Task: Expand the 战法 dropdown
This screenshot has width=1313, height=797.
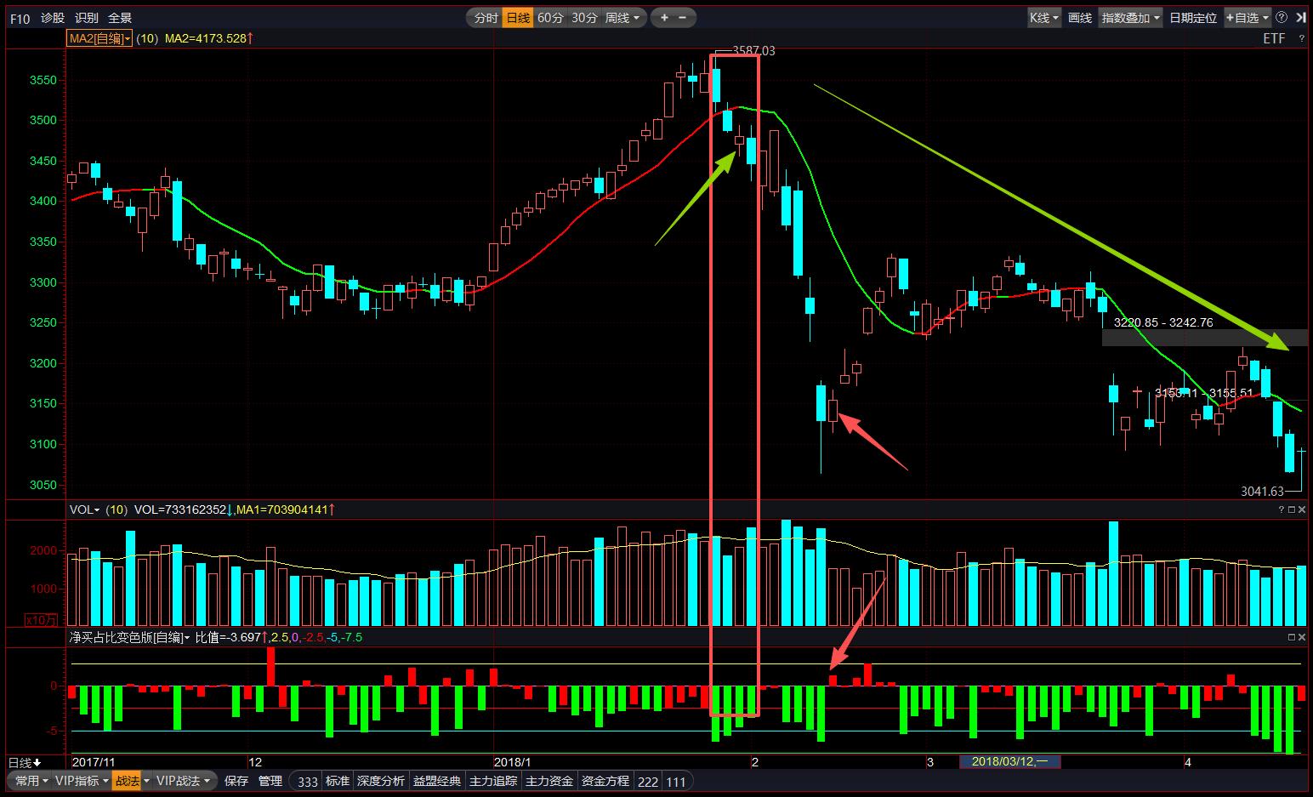Action: (x=131, y=781)
